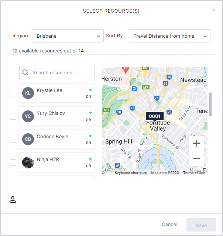This screenshot has width=223, height=236.
Task: Click the YC avatar of Yury Chislov
Action: (x=28, y=116)
